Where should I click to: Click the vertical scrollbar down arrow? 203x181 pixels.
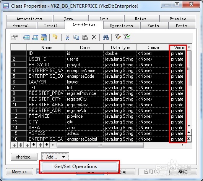click(x=189, y=126)
